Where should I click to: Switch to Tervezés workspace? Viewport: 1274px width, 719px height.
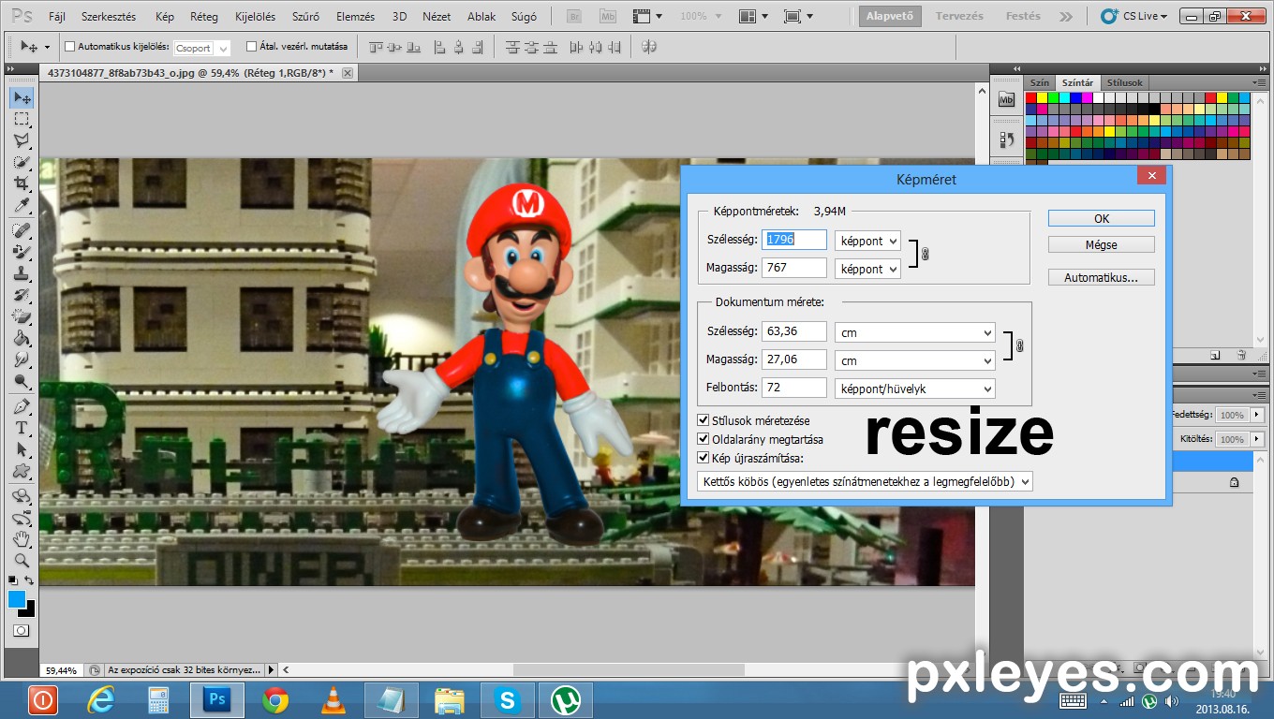[x=960, y=16]
